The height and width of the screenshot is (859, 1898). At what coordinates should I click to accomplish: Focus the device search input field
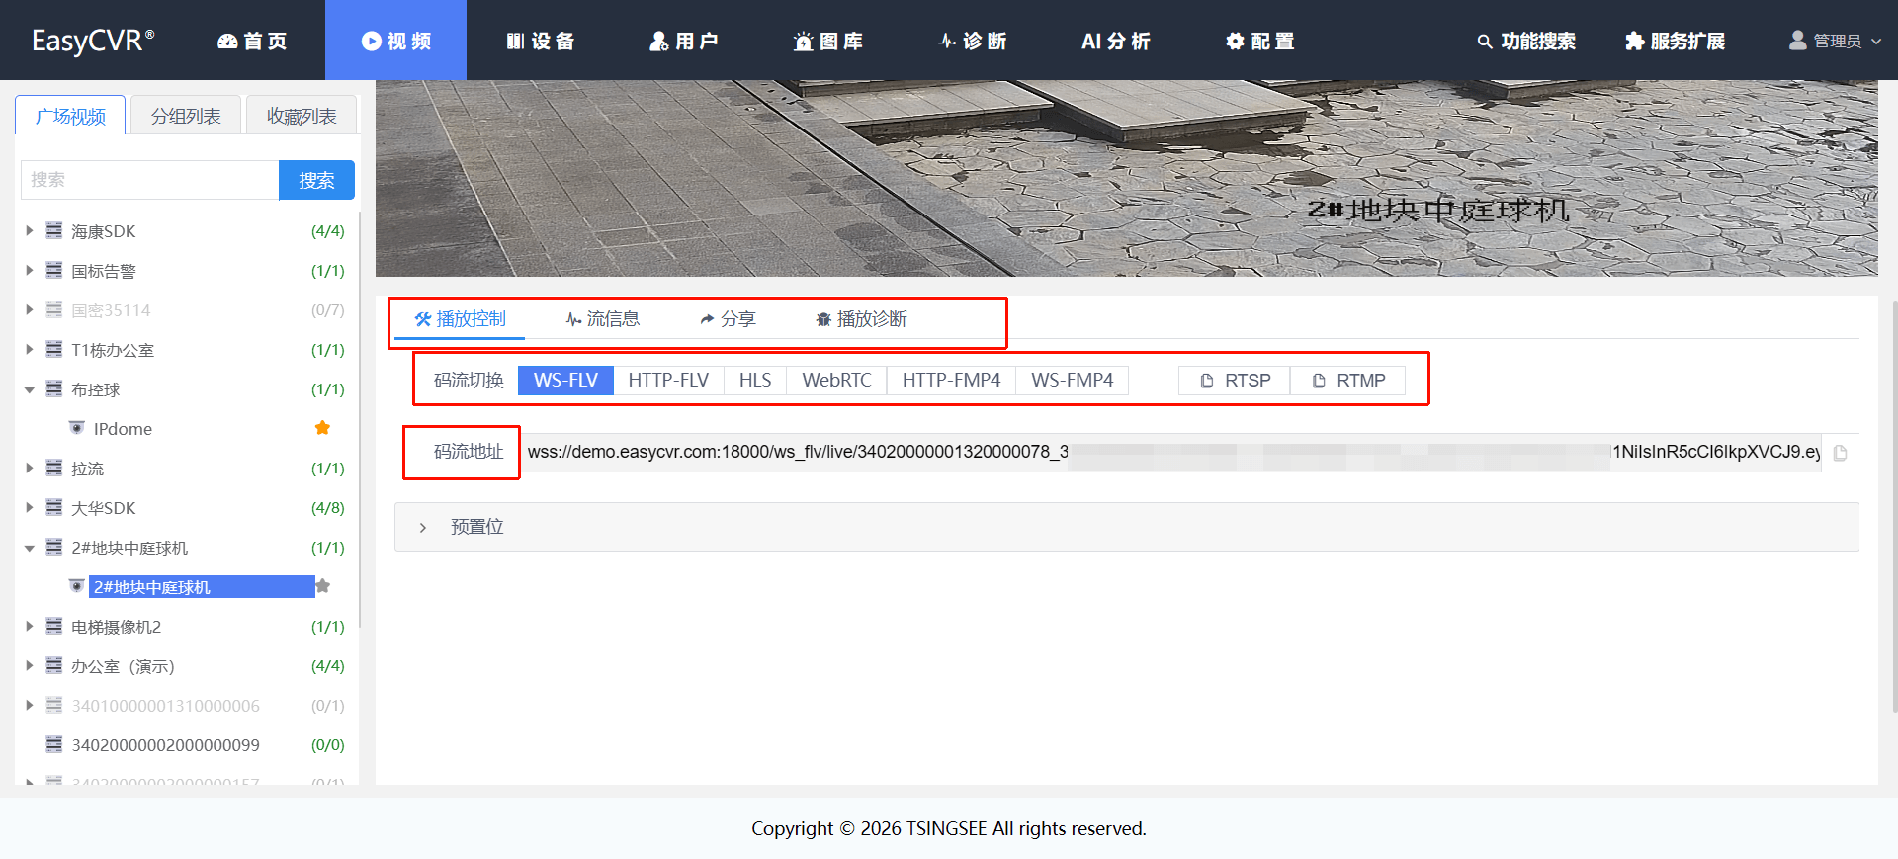(149, 180)
